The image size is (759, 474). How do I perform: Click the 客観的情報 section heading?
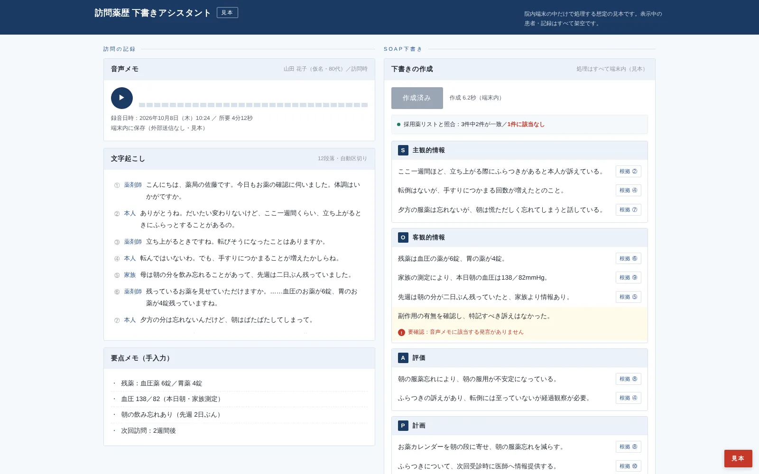coord(429,237)
